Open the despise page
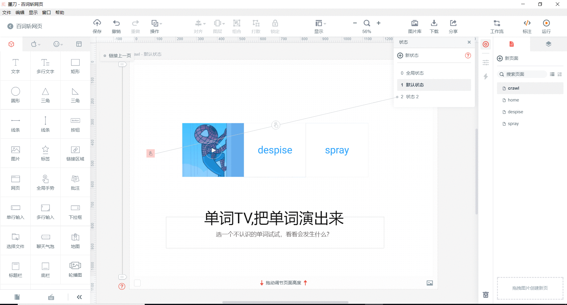 click(x=530, y=112)
